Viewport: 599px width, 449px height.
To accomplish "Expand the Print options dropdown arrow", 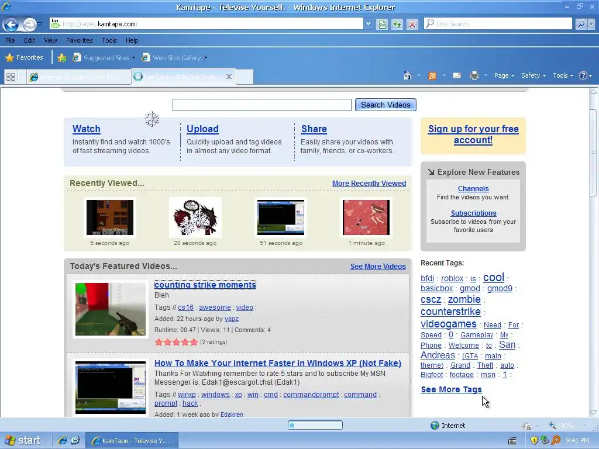I will coord(486,75).
